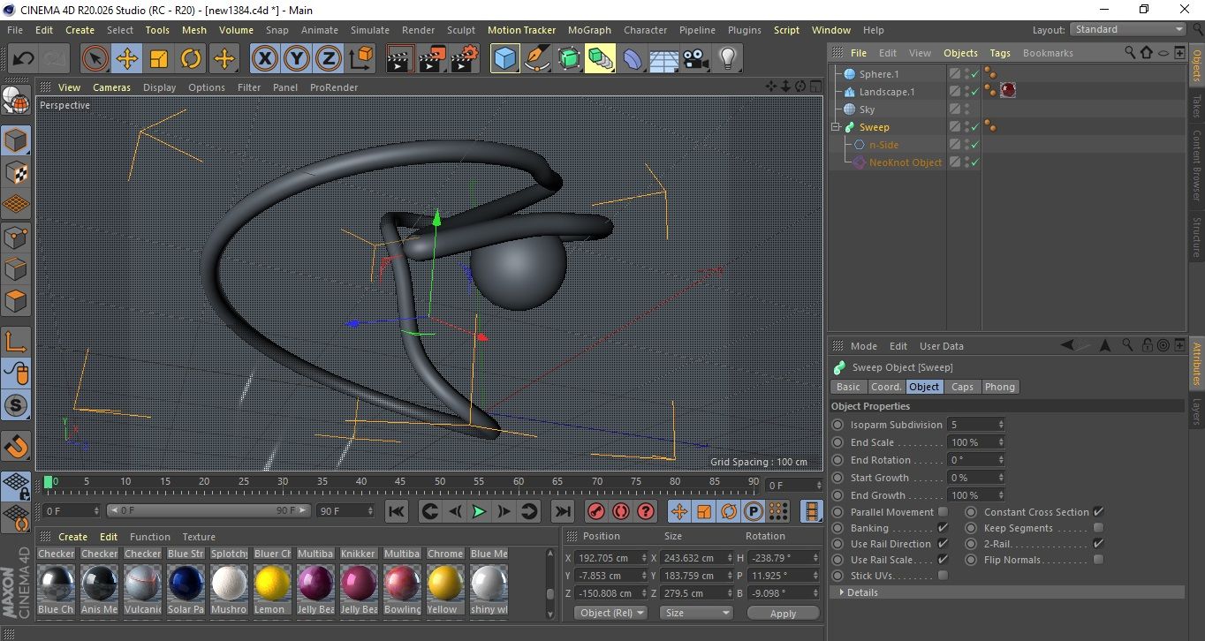Toggle Autokeying button
This screenshot has height=641, width=1205.
pyautogui.click(x=621, y=511)
